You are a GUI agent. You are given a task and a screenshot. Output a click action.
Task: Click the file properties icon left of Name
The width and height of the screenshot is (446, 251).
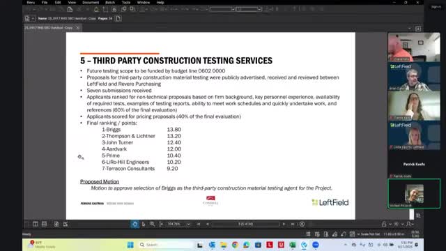point(27,19)
